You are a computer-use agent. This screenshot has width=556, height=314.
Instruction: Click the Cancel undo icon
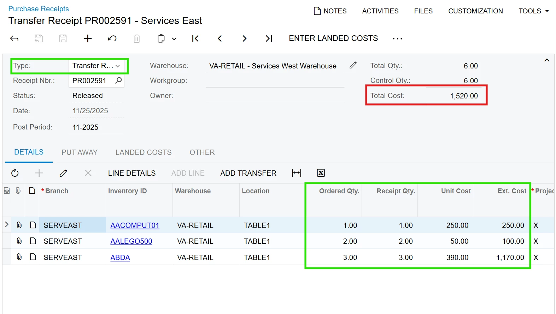pyautogui.click(x=112, y=38)
